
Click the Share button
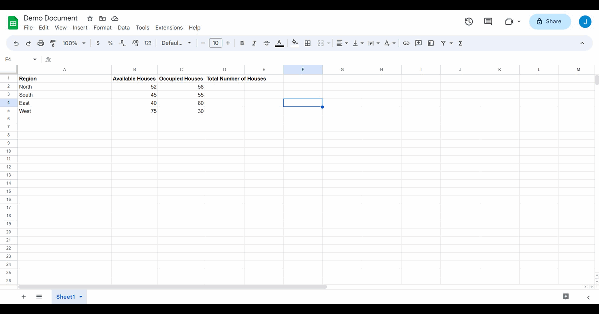pyautogui.click(x=550, y=21)
